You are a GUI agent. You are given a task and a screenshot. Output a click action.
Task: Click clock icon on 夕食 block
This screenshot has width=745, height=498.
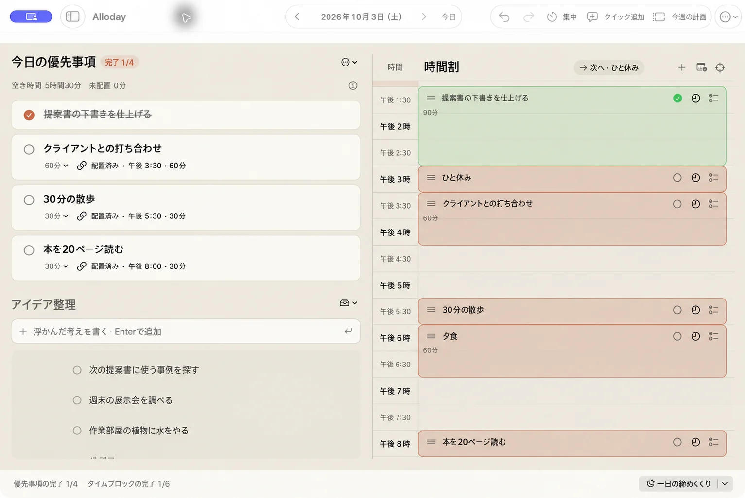tap(696, 336)
